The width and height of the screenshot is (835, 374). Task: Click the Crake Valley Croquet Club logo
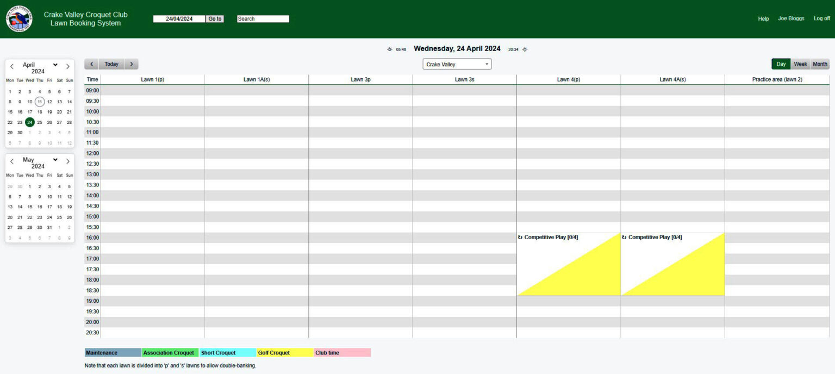pos(18,18)
